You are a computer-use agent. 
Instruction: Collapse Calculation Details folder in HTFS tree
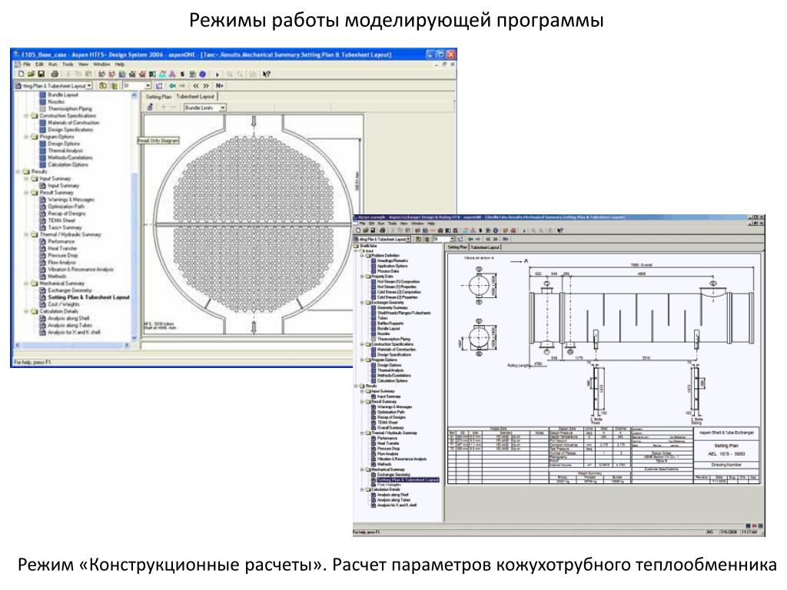(x=27, y=311)
